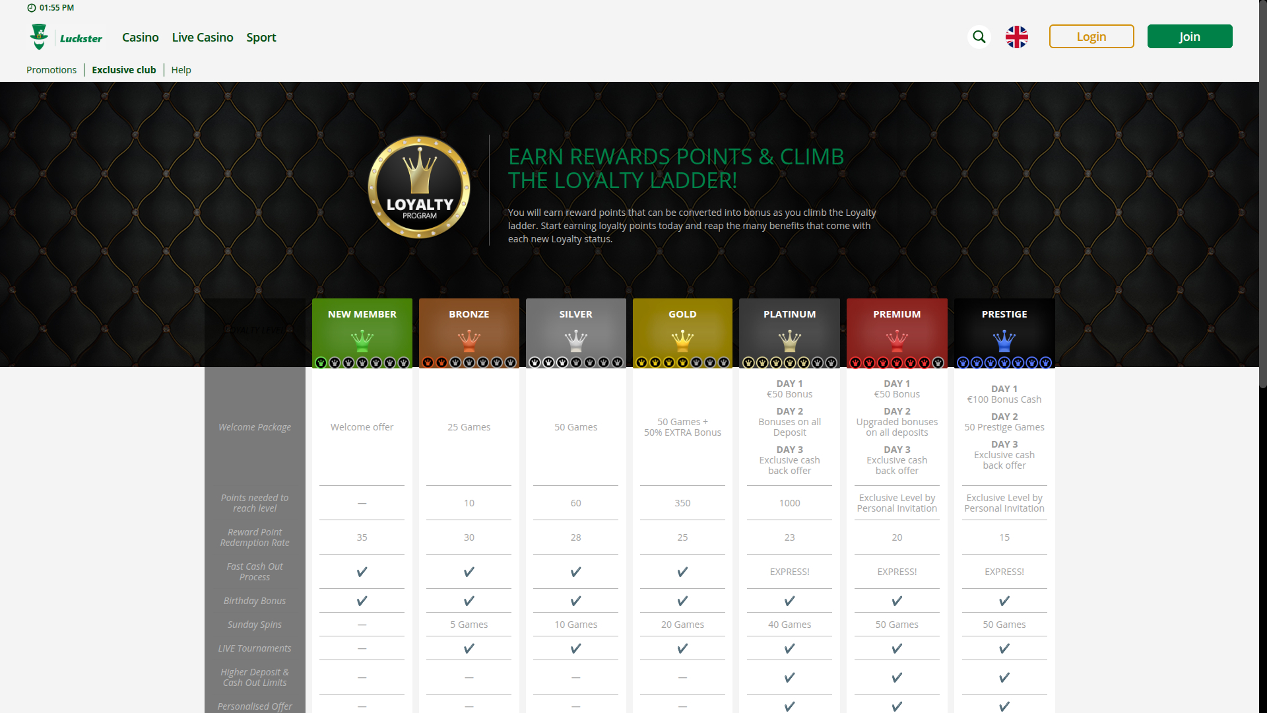Click the Premium red tier header
This screenshot has width=1267, height=713.
tap(896, 314)
